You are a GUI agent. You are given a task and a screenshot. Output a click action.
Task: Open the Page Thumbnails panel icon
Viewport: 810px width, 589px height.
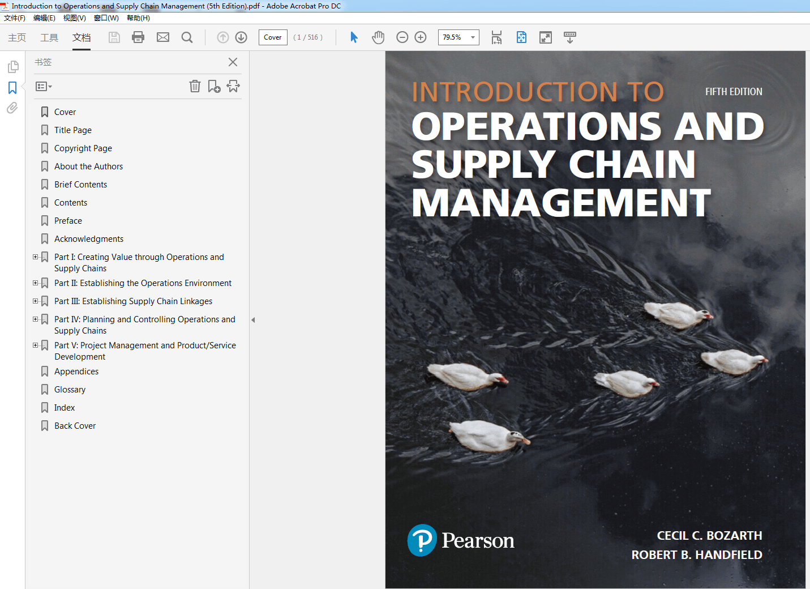(13, 66)
